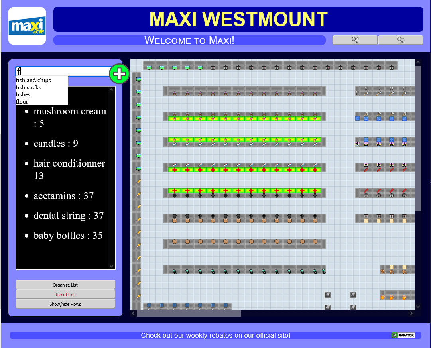
Task: Click the zoom out magnifier button
Action: pos(400,40)
